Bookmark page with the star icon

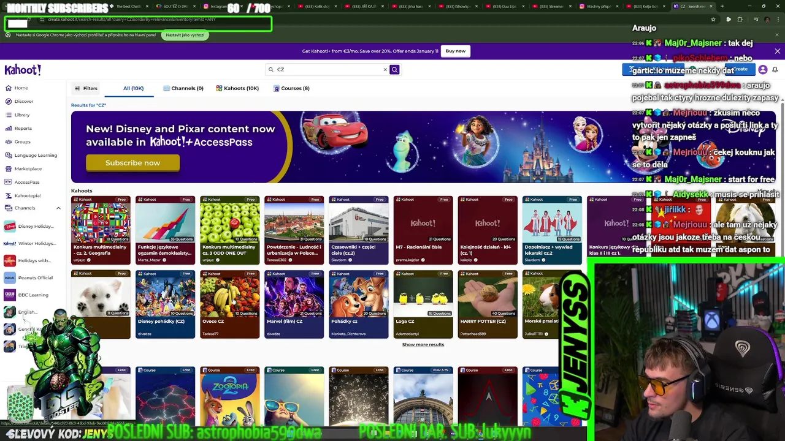click(713, 20)
